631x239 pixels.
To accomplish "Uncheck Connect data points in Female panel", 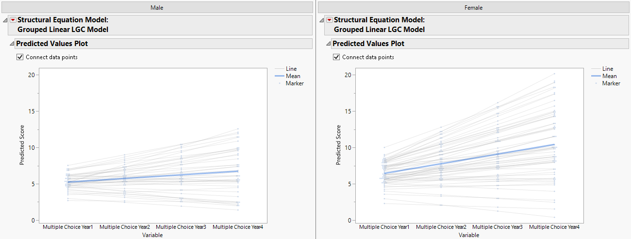I will tap(336, 57).
